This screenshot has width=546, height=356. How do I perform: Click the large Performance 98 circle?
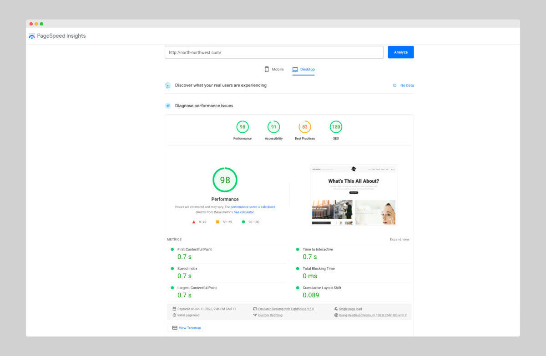(225, 180)
